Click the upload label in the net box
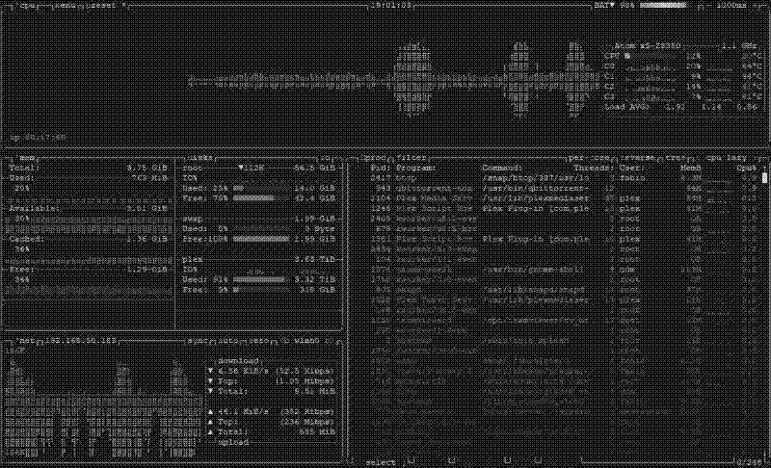This screenshot has height=468, width=771. click(x=233, y=442)
